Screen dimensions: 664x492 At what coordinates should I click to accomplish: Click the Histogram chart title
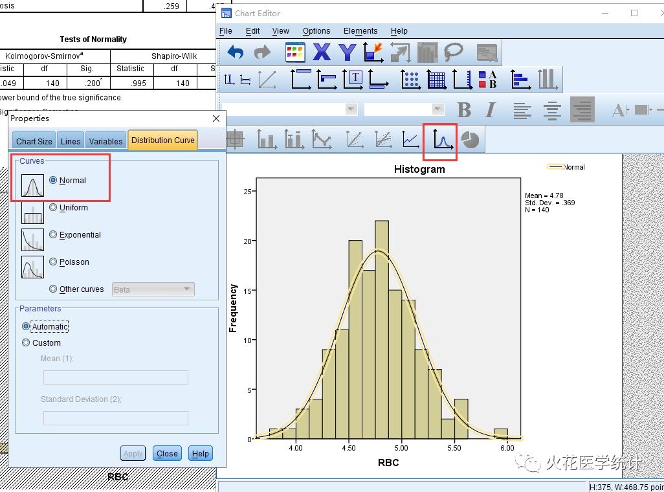[419, 169]
